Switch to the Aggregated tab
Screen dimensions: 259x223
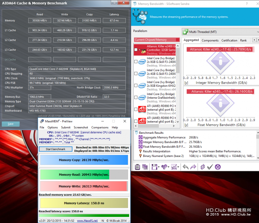click(191, 40)
